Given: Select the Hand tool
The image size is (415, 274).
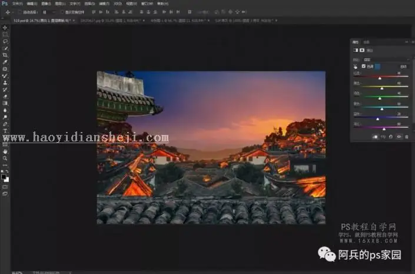Looking at the screenshot, I should (5, 151).
